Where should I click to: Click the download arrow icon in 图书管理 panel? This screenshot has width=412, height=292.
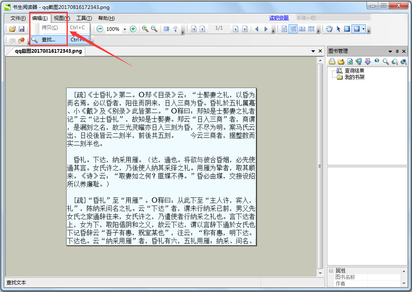tap(368, 61)
